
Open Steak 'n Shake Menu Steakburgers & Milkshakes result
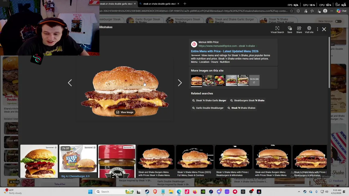click(x=234, y=161)
